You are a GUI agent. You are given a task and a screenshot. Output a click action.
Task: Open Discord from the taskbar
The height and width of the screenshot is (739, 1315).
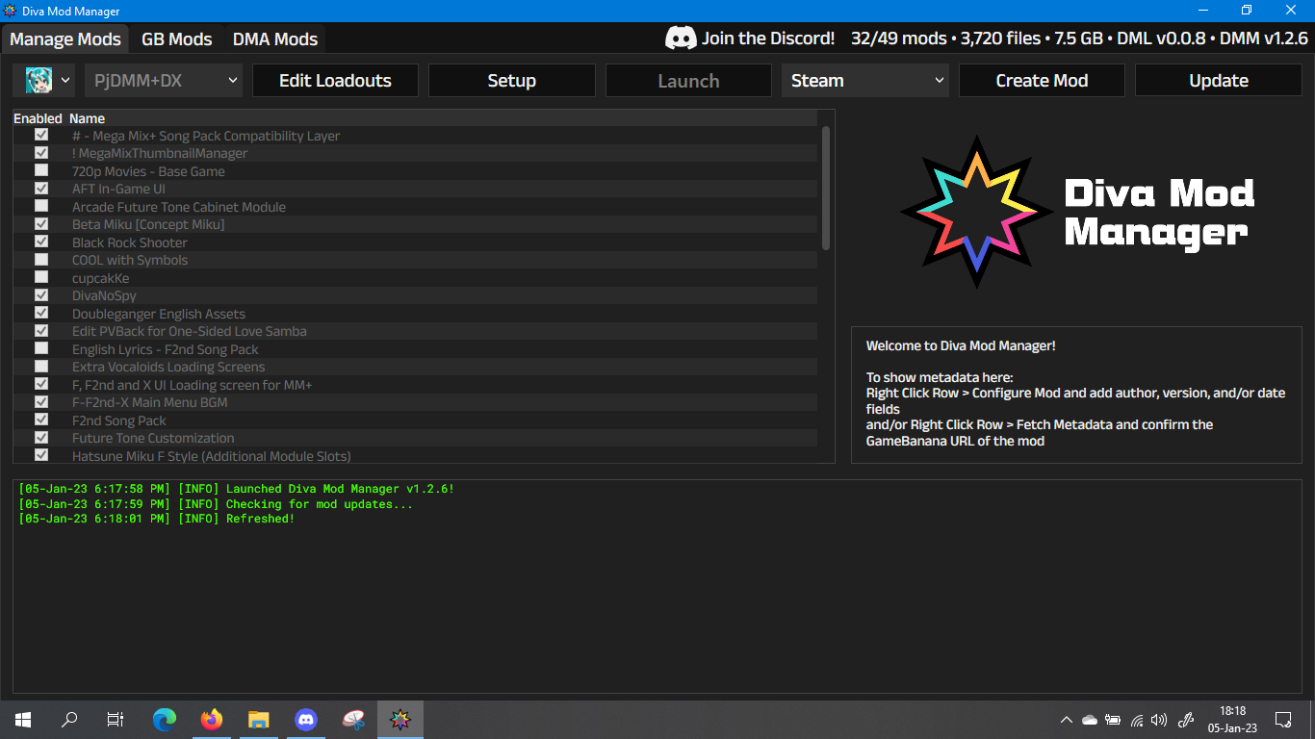306,719
